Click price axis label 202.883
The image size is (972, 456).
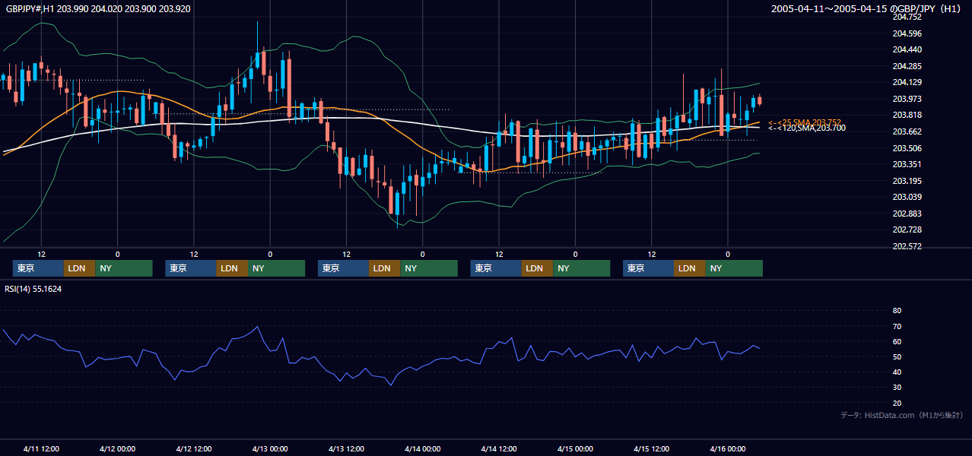coord(906,214)
